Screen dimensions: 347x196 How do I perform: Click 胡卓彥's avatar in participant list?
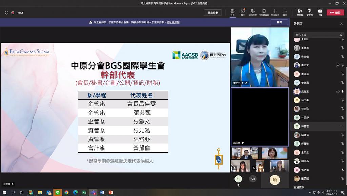297,161
